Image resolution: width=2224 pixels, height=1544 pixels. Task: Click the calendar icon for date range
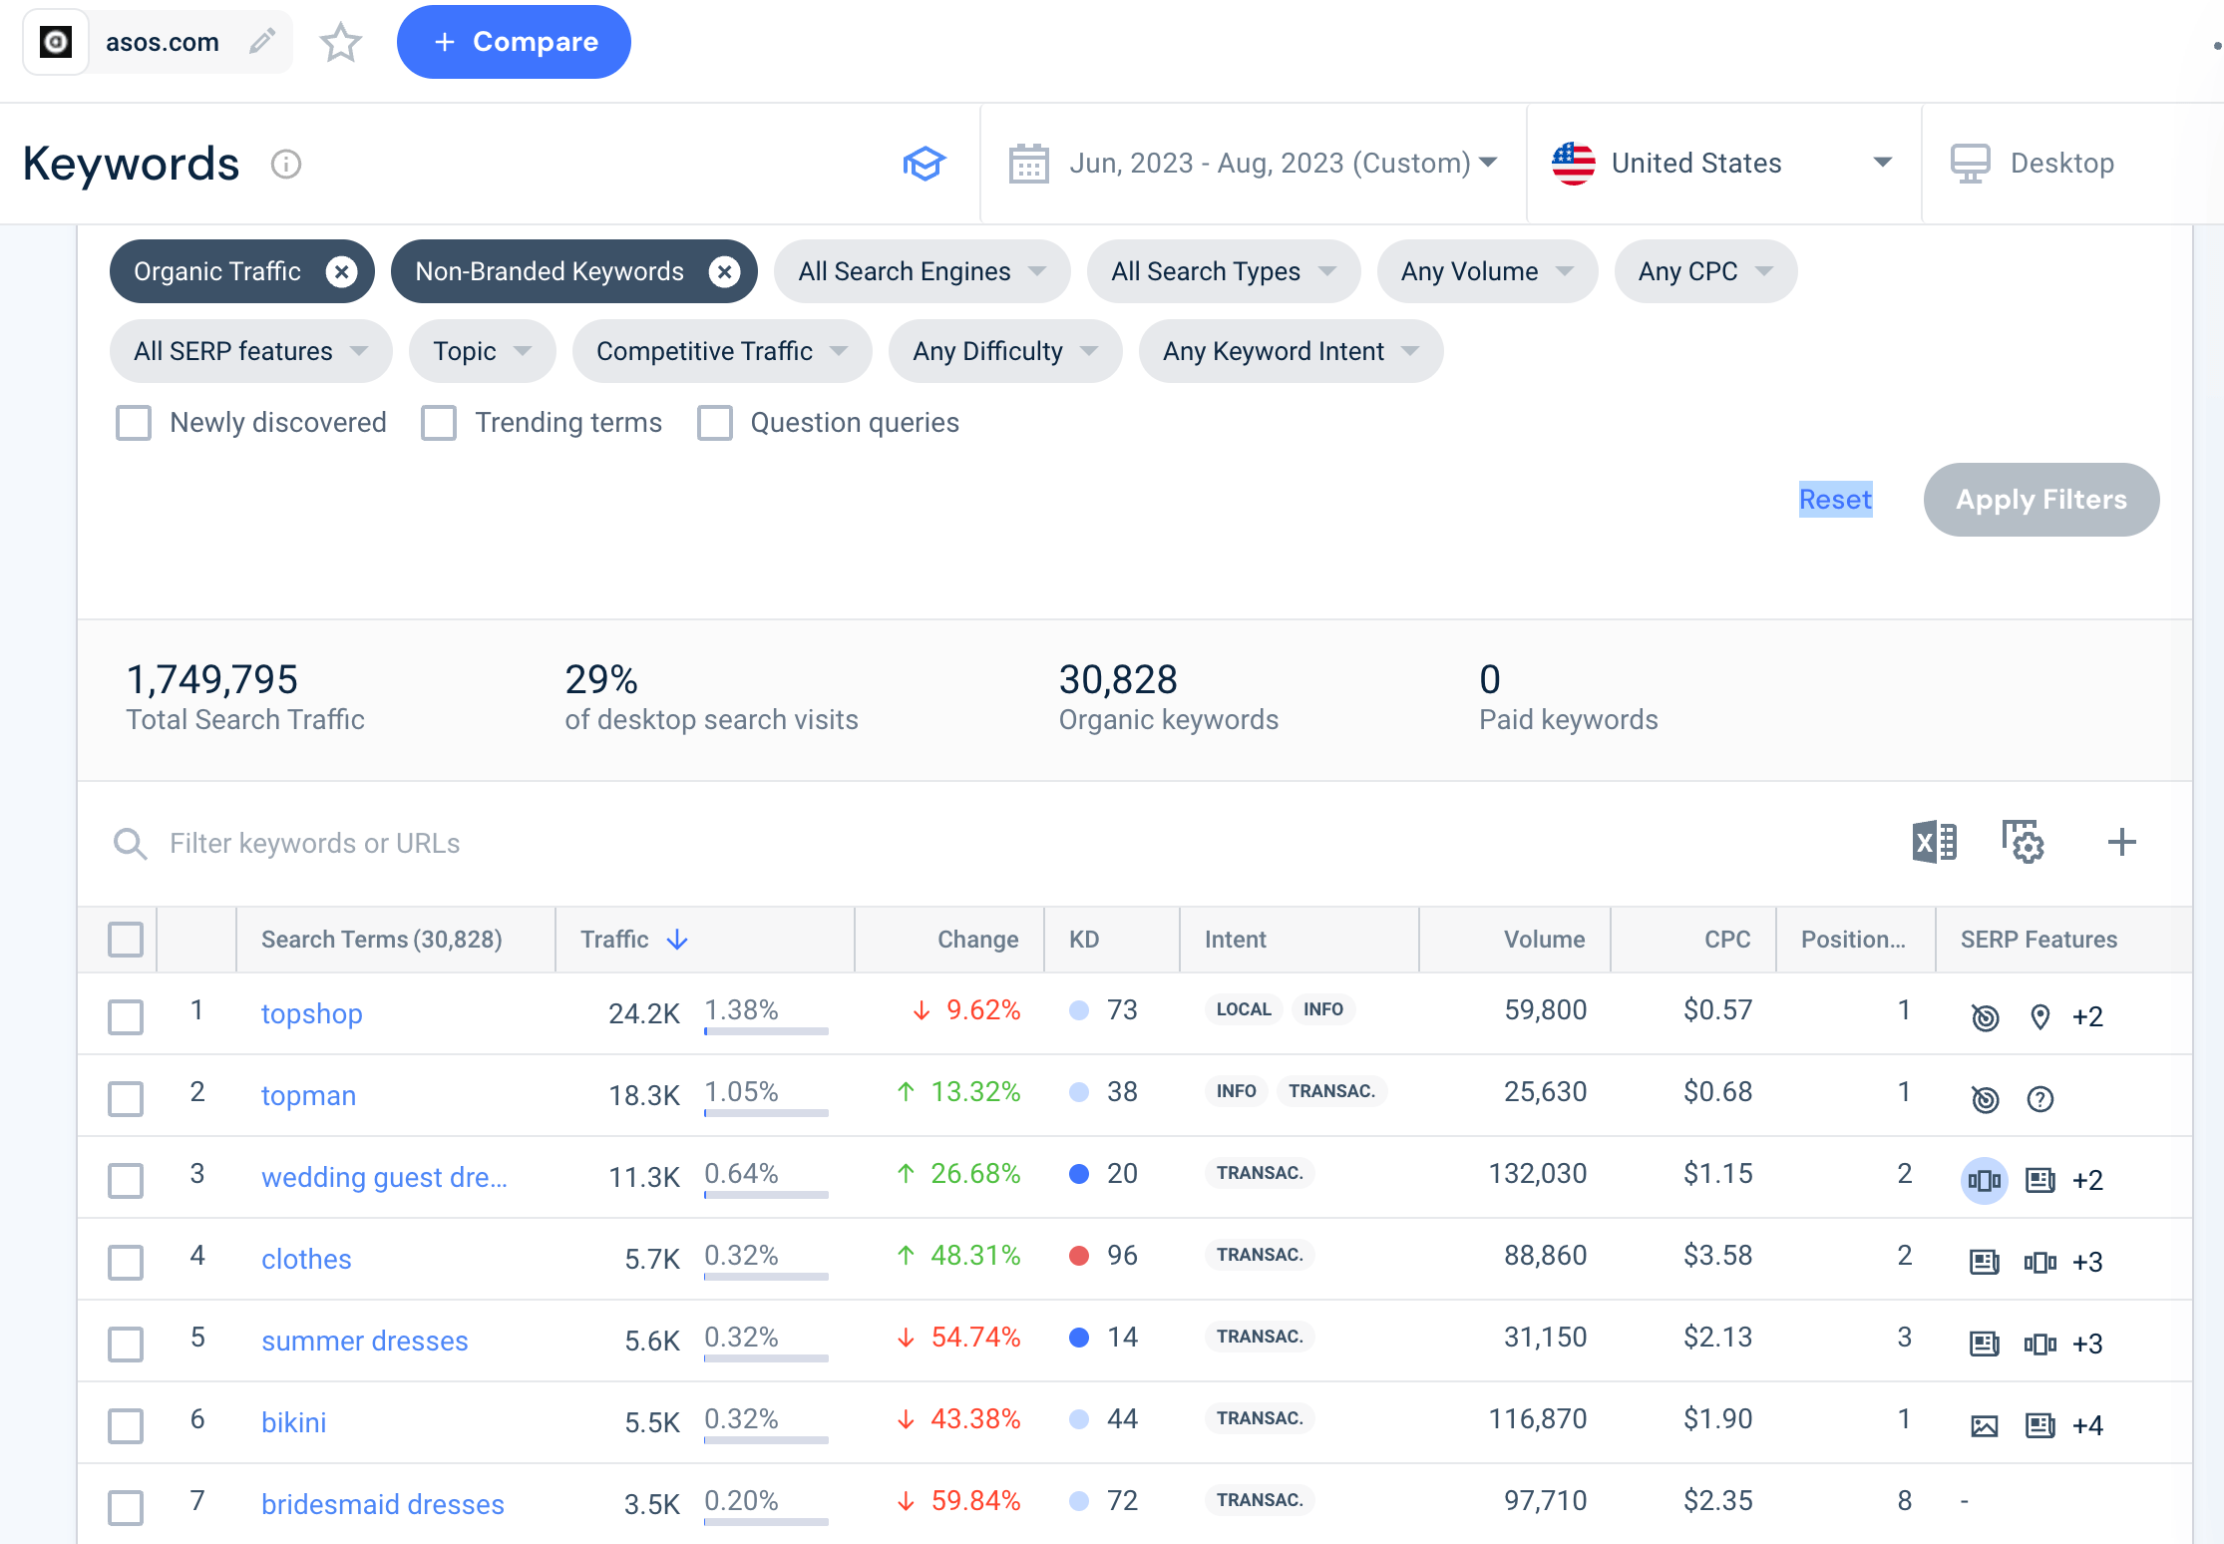click(1028, 164)
